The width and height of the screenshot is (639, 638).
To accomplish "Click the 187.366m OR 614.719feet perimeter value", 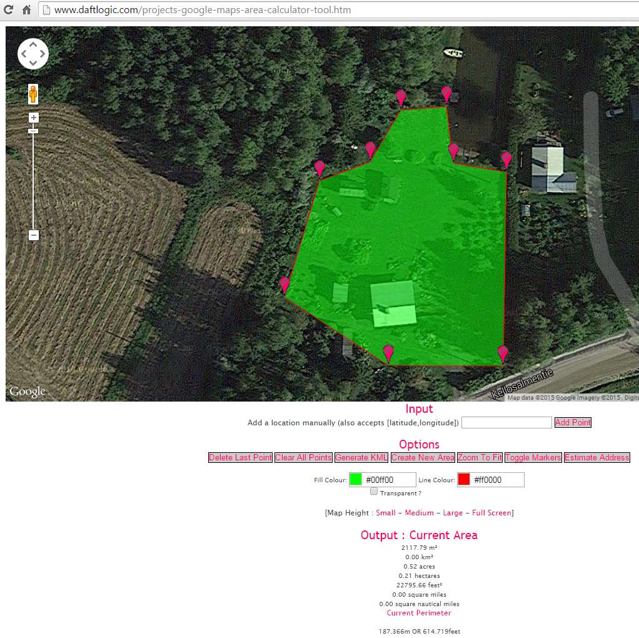I will click(x=420, y=631).
